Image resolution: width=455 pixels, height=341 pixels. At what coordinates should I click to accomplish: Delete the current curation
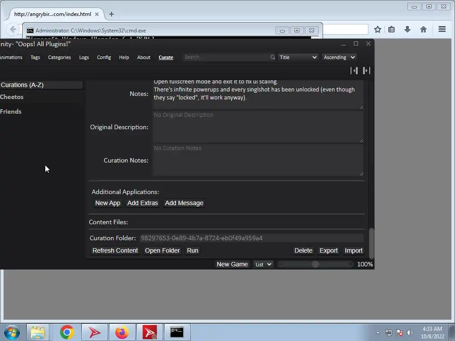303,250
